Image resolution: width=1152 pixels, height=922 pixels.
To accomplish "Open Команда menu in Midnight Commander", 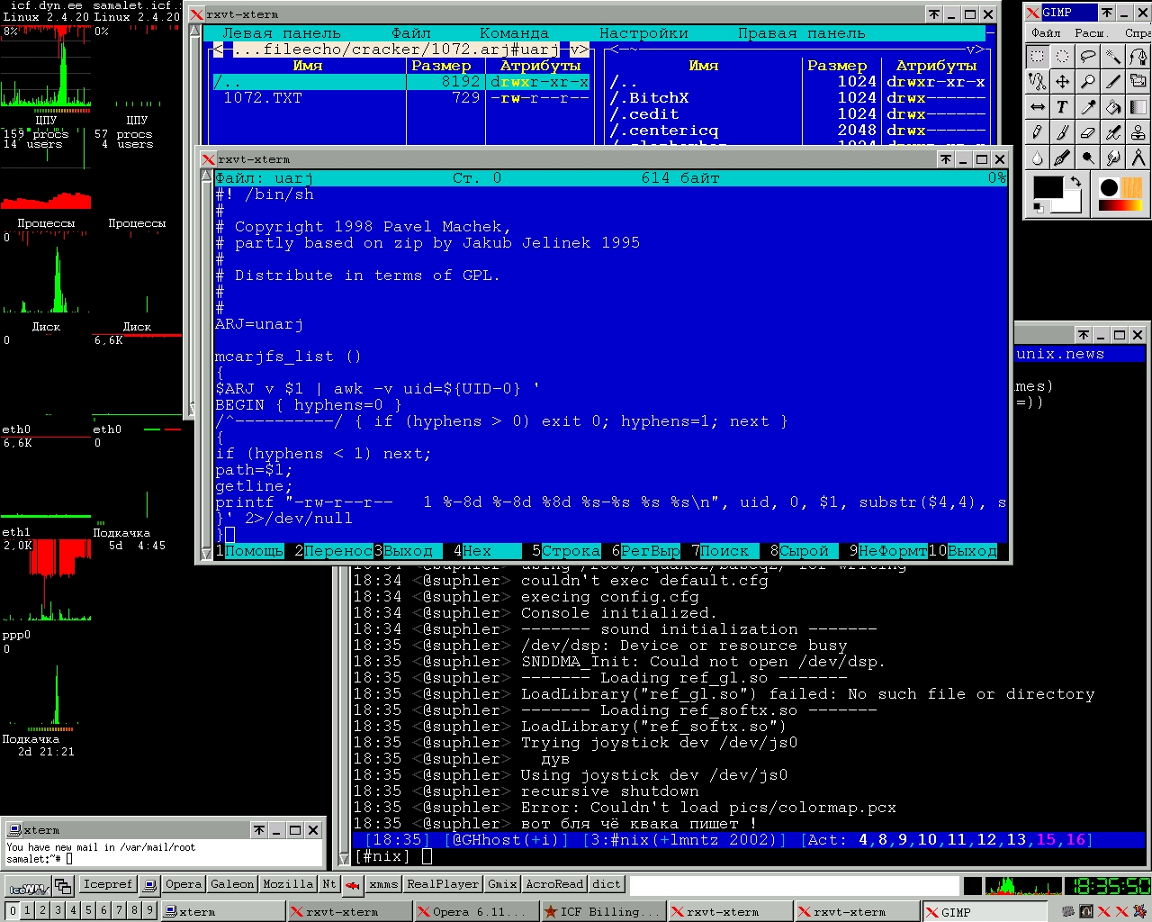I will [x=514, y=33].
